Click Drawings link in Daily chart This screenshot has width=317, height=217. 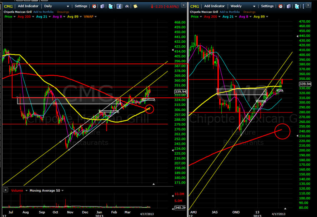(x=63, y=12)
